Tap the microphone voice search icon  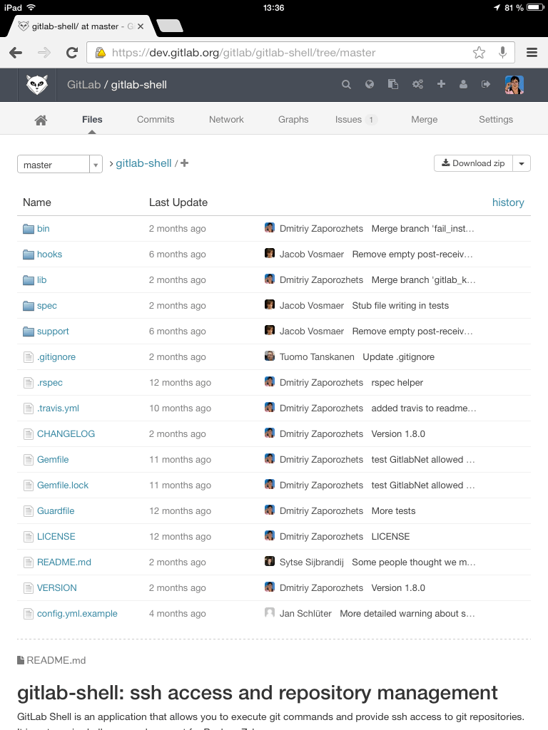[x=502, y=53]
